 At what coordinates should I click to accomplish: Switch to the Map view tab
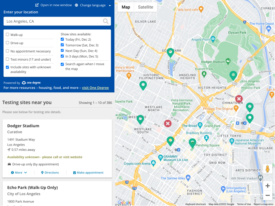126,7
